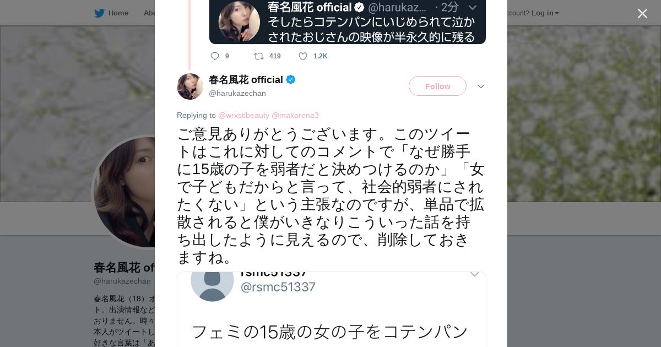Retweet the tweet with 419 retweets
The width and height of the screenshot is (661, 347).
(258, 56)
